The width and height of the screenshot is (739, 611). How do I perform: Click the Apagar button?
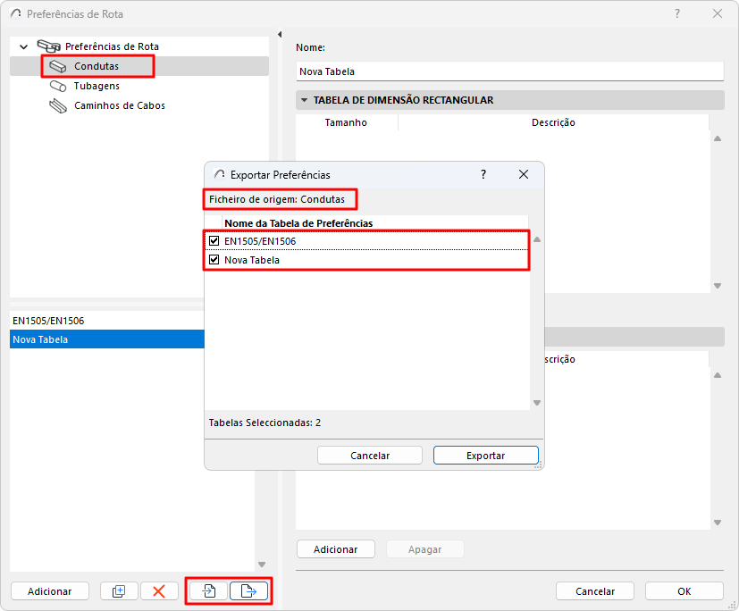point(424,549)
